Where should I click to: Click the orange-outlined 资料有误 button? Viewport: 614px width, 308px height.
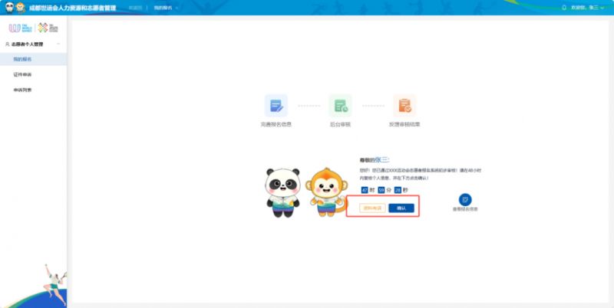pos(372,208)
